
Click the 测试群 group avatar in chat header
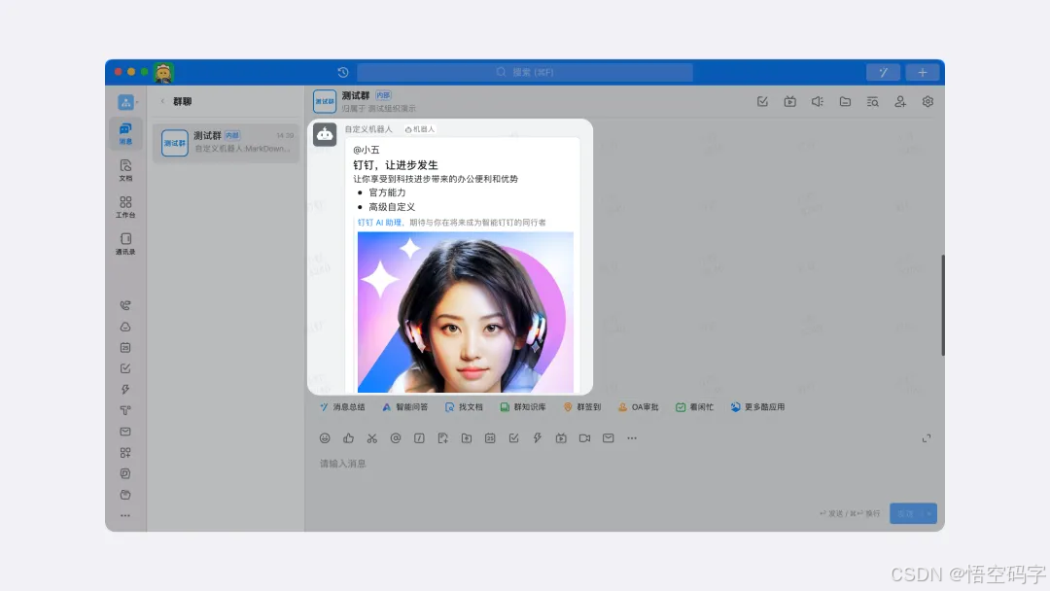pyautogui.click(x=325, y=102)
